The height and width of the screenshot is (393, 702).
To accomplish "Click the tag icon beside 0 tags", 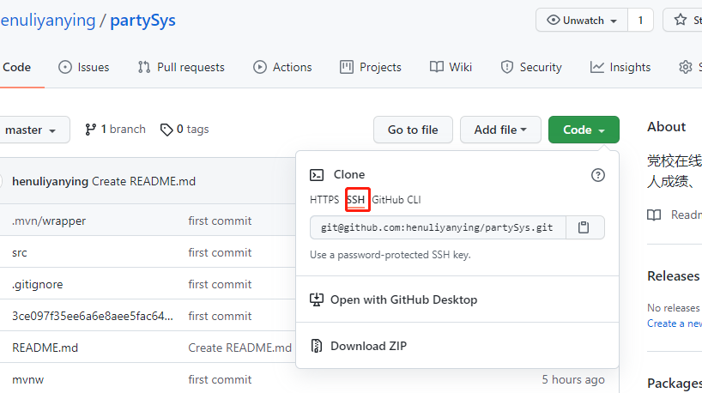I will pyautogui.click(x=166, y=130).
